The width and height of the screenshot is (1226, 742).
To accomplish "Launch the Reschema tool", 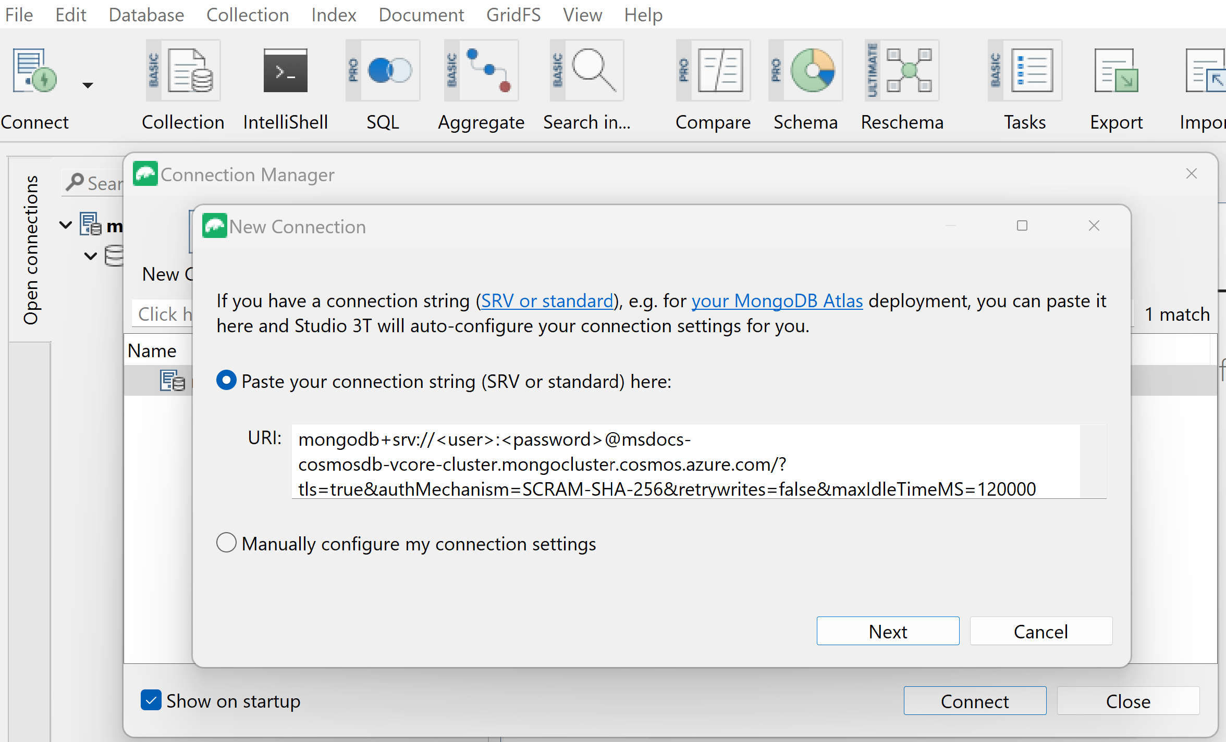I will point(901,83).
